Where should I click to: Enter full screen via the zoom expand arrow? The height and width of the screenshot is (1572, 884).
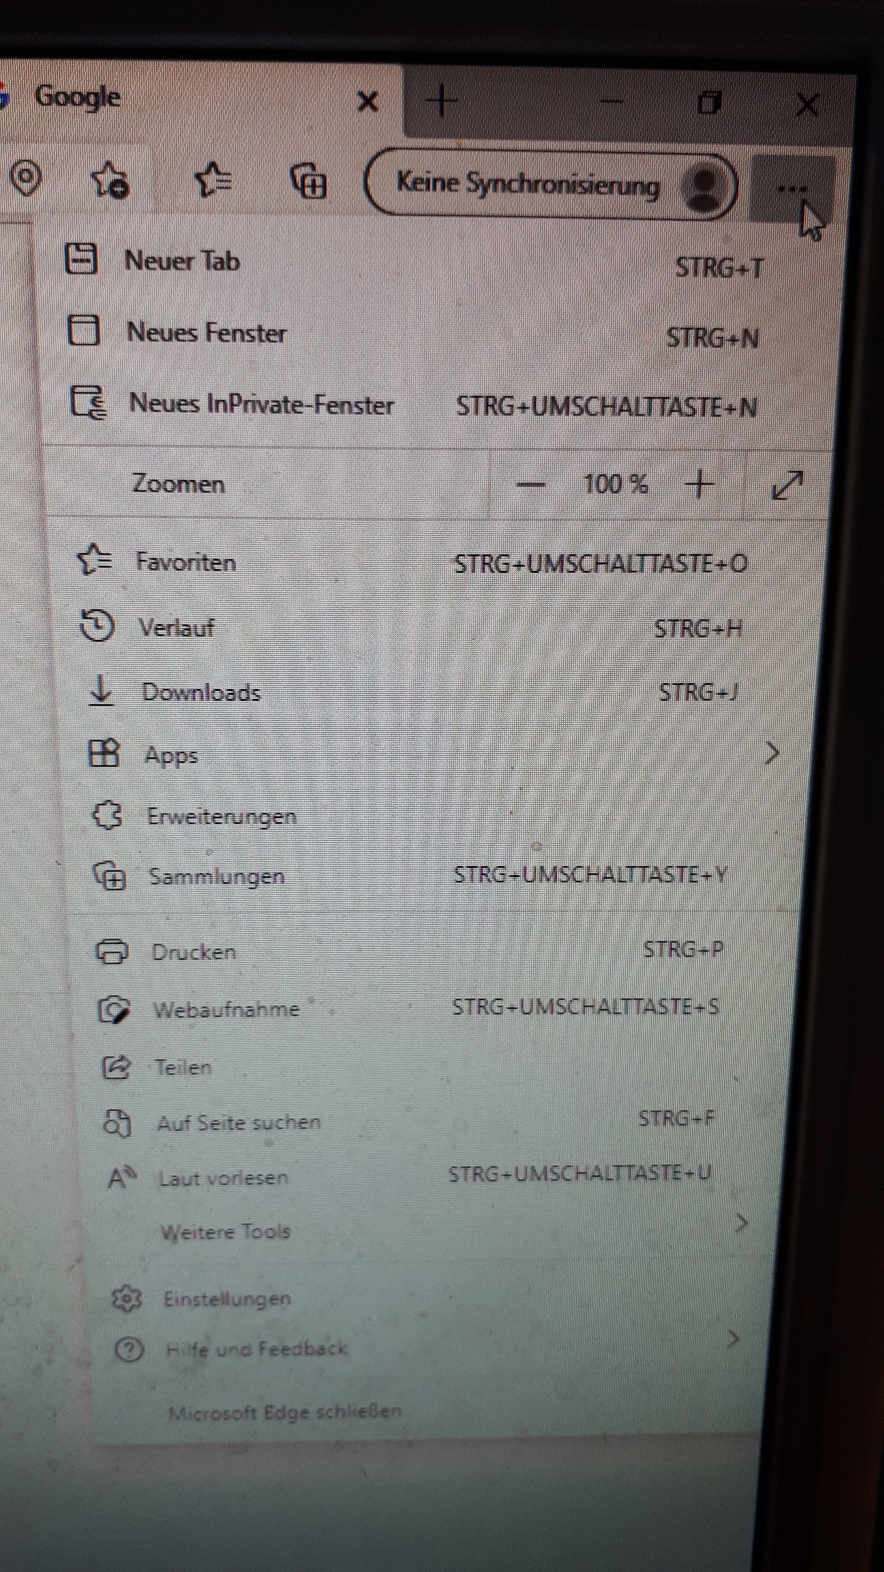[x=787, y=485]
